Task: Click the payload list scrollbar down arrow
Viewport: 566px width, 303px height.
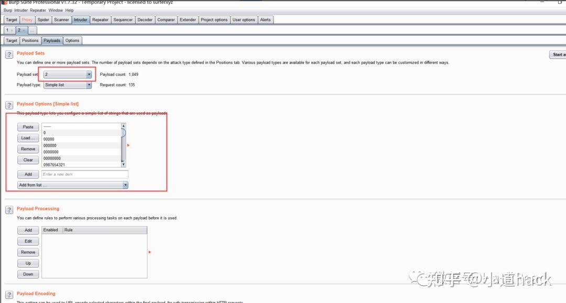Action: (124, 164)
